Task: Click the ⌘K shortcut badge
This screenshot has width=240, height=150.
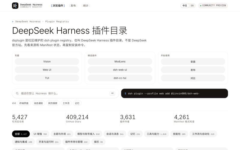Action: 112,93
